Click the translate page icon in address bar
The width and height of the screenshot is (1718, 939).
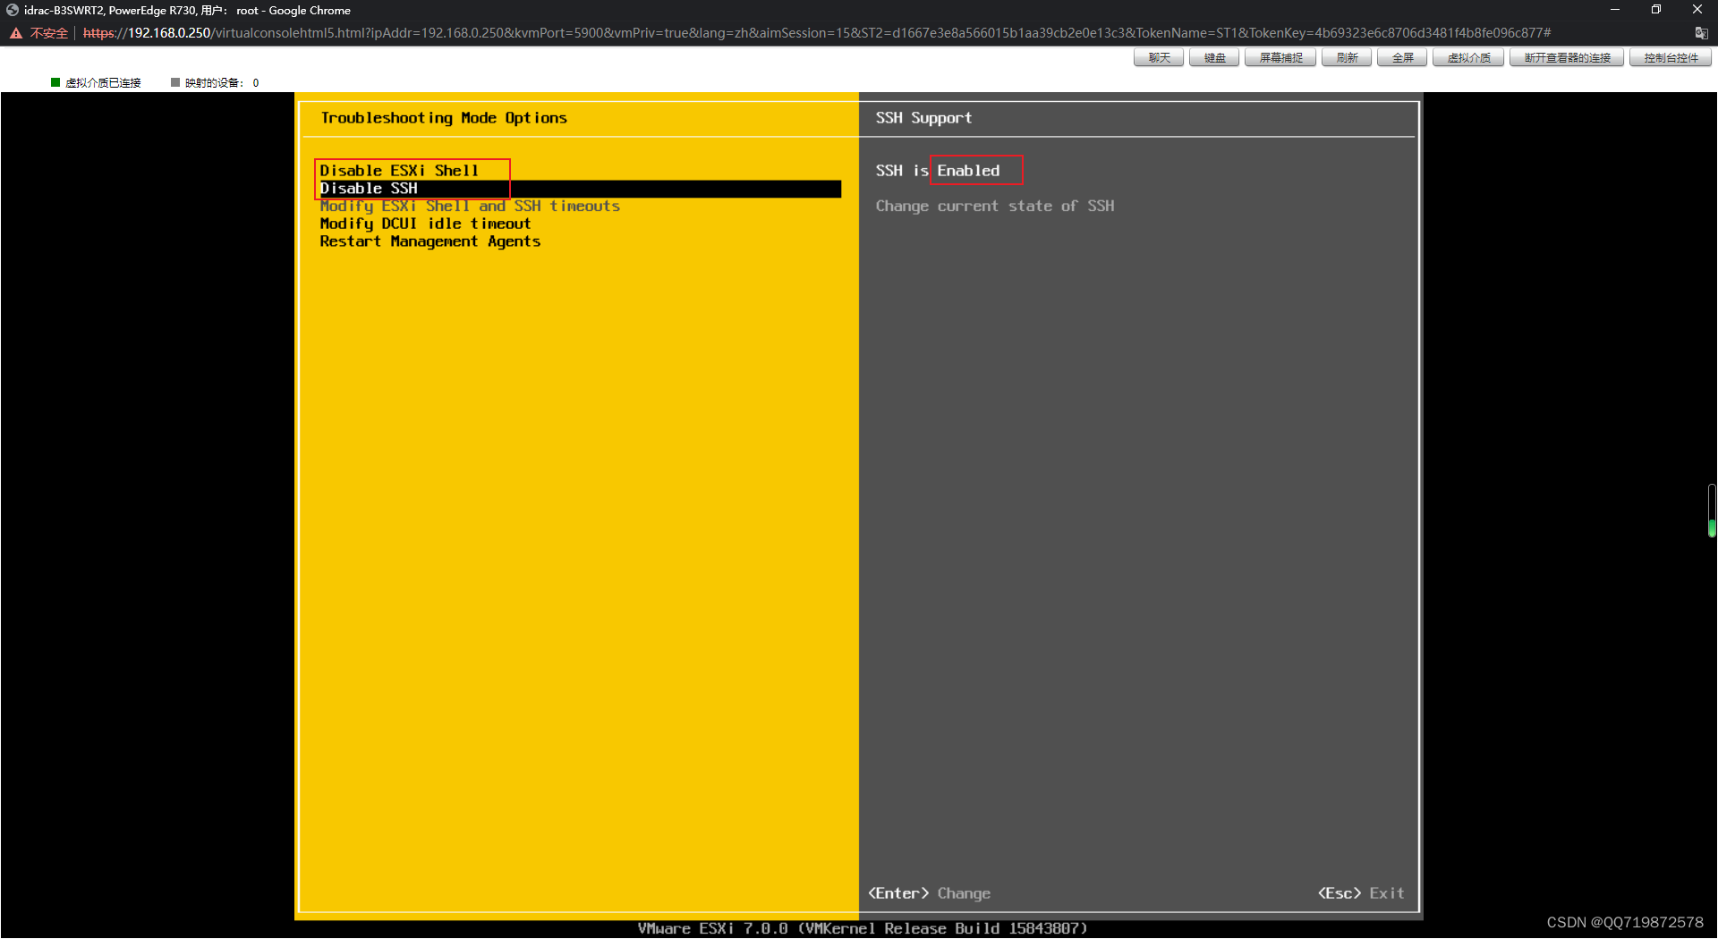coord(1701,33)
